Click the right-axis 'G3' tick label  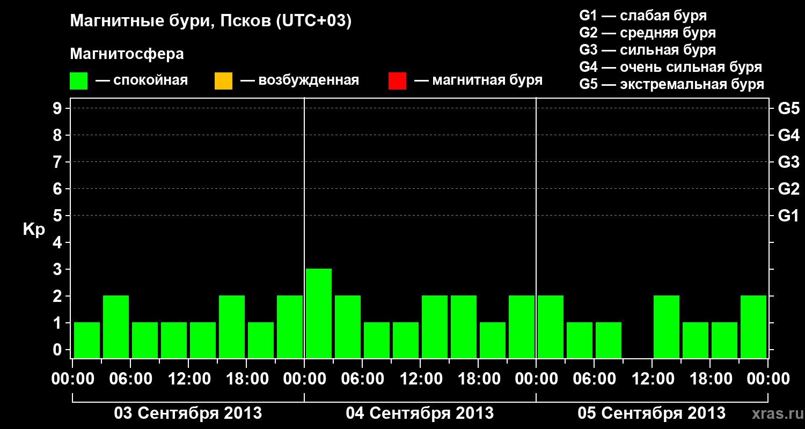tap(788, 162)
